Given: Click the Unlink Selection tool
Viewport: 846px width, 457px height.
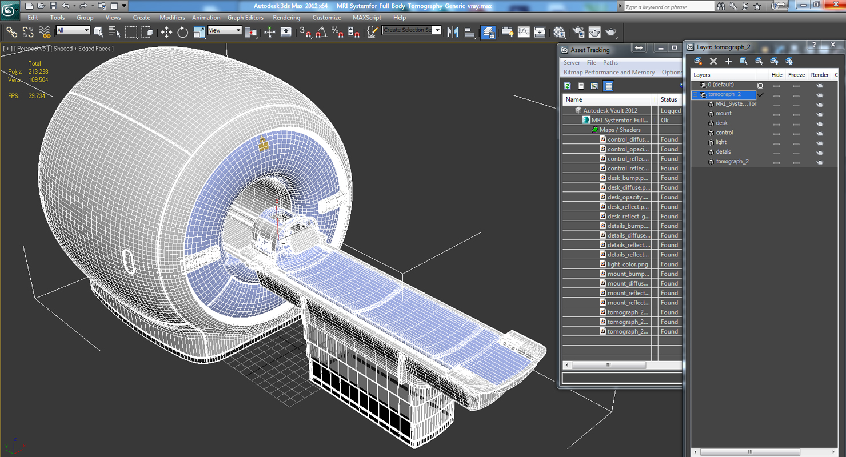Looking at the screenshot, I should (x=27, y=32).
